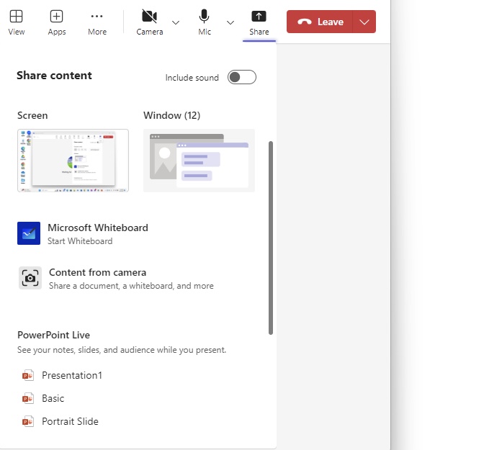Choose Content from camera label

98,272
